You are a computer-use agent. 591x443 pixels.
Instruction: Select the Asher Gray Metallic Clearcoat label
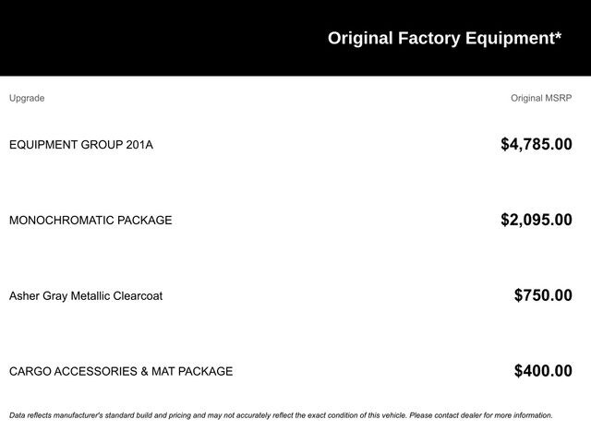click(86, 296)
